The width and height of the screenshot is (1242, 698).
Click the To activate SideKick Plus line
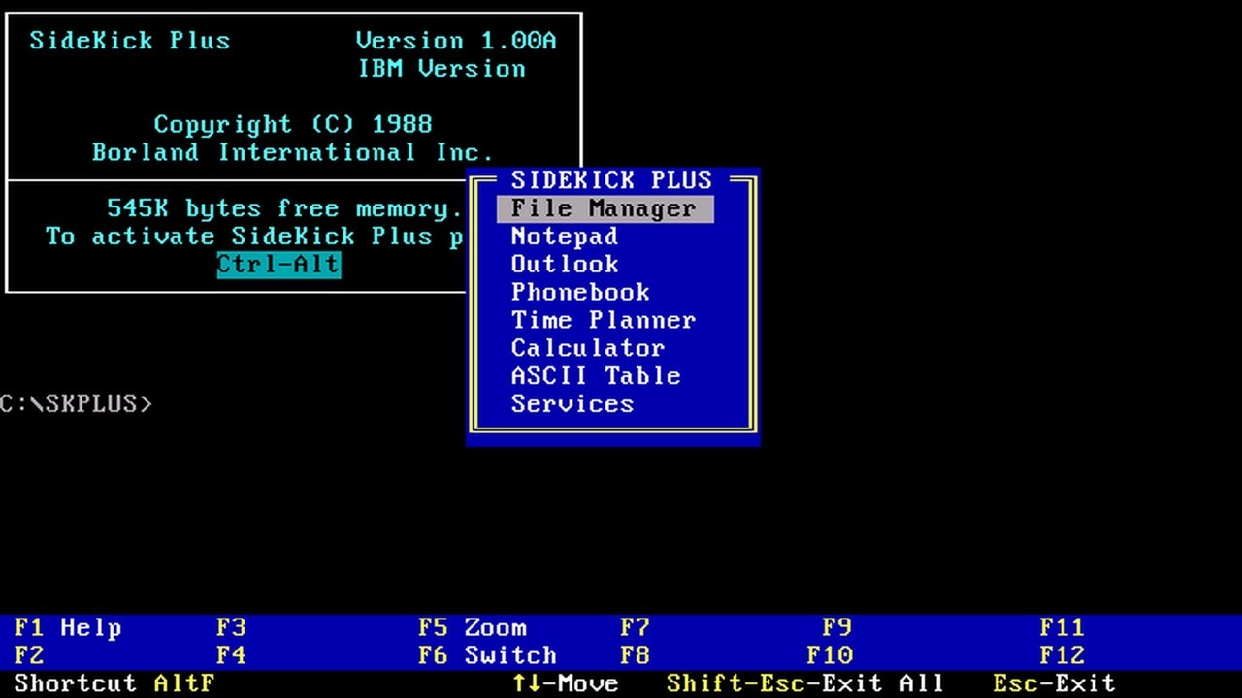[x=254, y=238]
